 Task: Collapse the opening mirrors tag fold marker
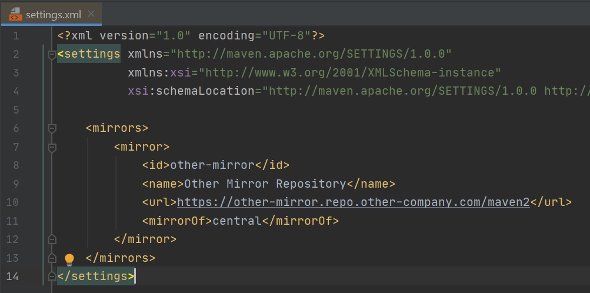coord(52,128)
